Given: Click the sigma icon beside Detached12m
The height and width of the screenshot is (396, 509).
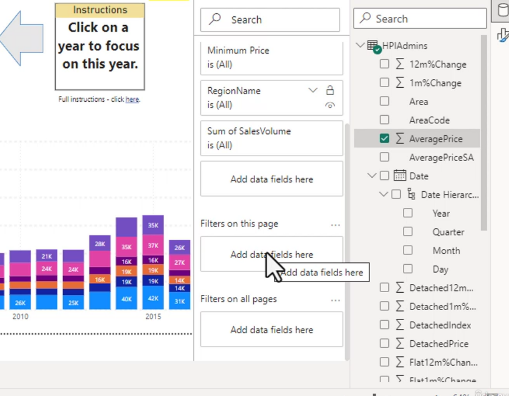Looking at the screenshot, I should [x=400, y=287].
